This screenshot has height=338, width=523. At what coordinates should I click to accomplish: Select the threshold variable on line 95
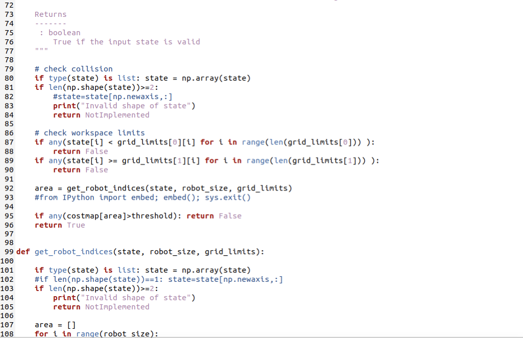click(151, 215)
